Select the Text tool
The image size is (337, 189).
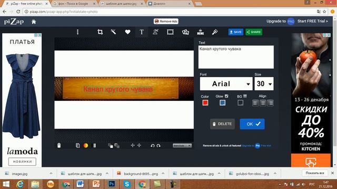(142, 32)
